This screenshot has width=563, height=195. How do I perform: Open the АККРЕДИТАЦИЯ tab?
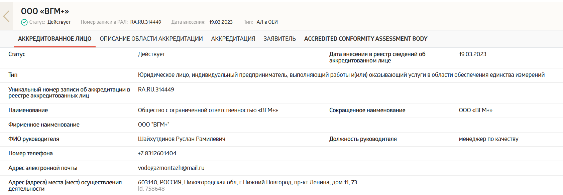pos(233,39)
